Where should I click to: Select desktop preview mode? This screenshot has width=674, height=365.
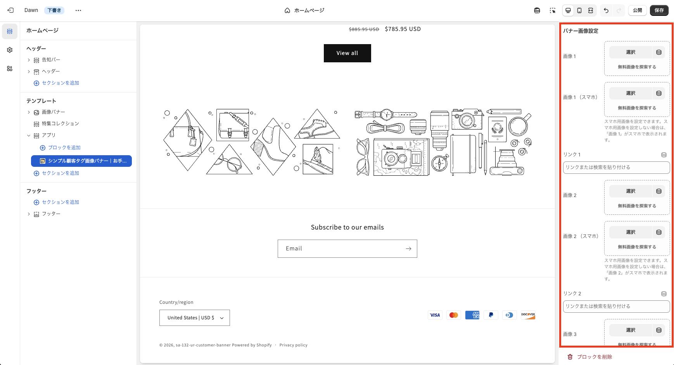(568, 10)
